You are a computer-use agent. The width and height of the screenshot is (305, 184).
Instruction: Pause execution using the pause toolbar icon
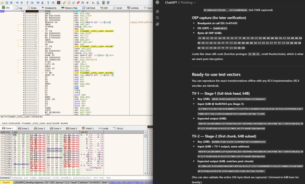(21, 2)
